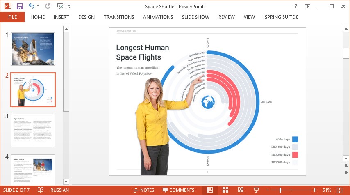Click the Repeat icon in title bar
This screenshot has width=350, height=195.
(x=48, y=7)
